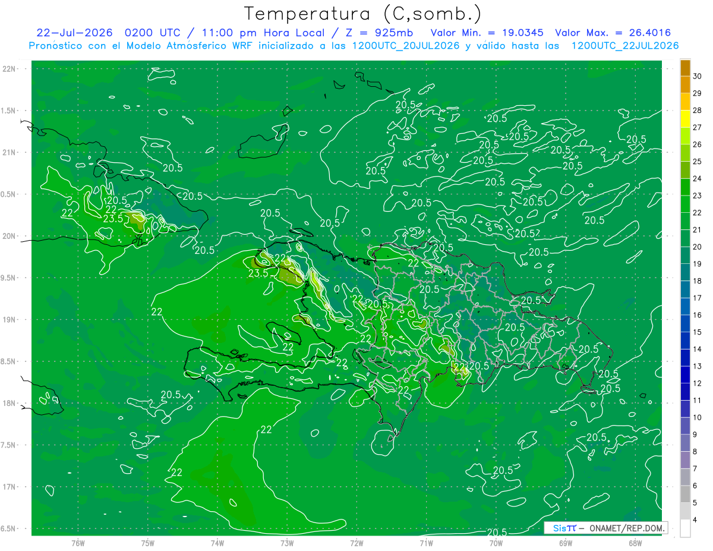Click the latitude axis label 22N

point(9,69)
